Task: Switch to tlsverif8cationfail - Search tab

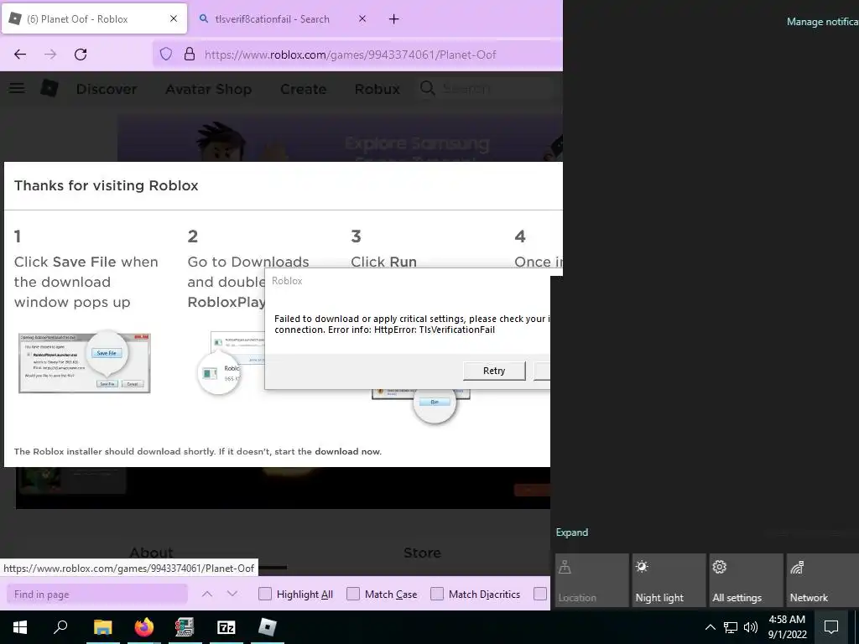Action: (x=282, y=18)
